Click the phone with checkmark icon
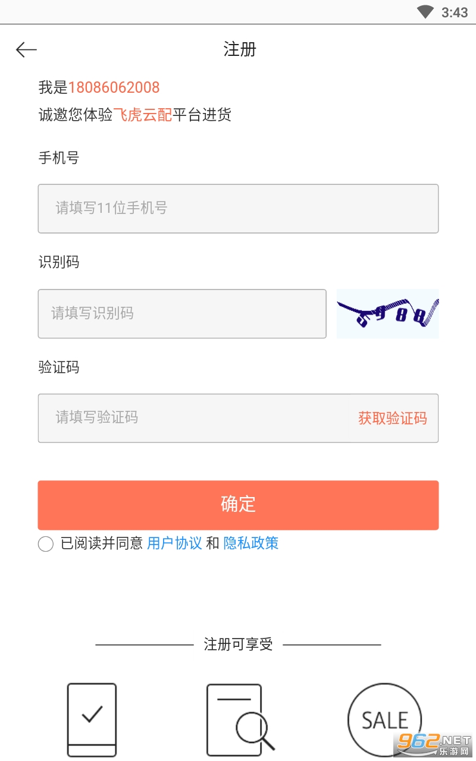The height and width of the screenshot is (761, 476). (x=92, y=719)
